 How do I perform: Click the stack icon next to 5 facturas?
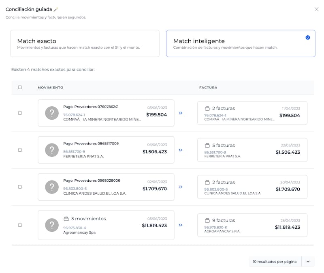point(207,145)
